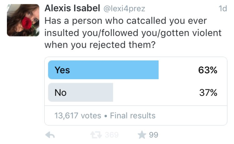Click the 37% result value

coord(208,93)
